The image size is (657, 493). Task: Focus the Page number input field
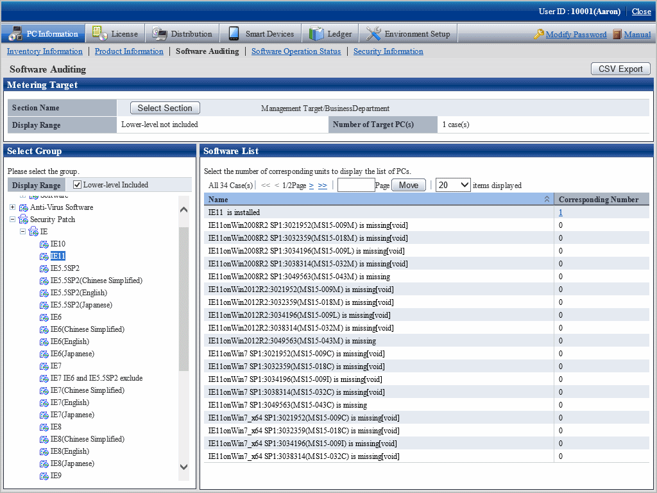pyautogui.click(x=356, y=185)
